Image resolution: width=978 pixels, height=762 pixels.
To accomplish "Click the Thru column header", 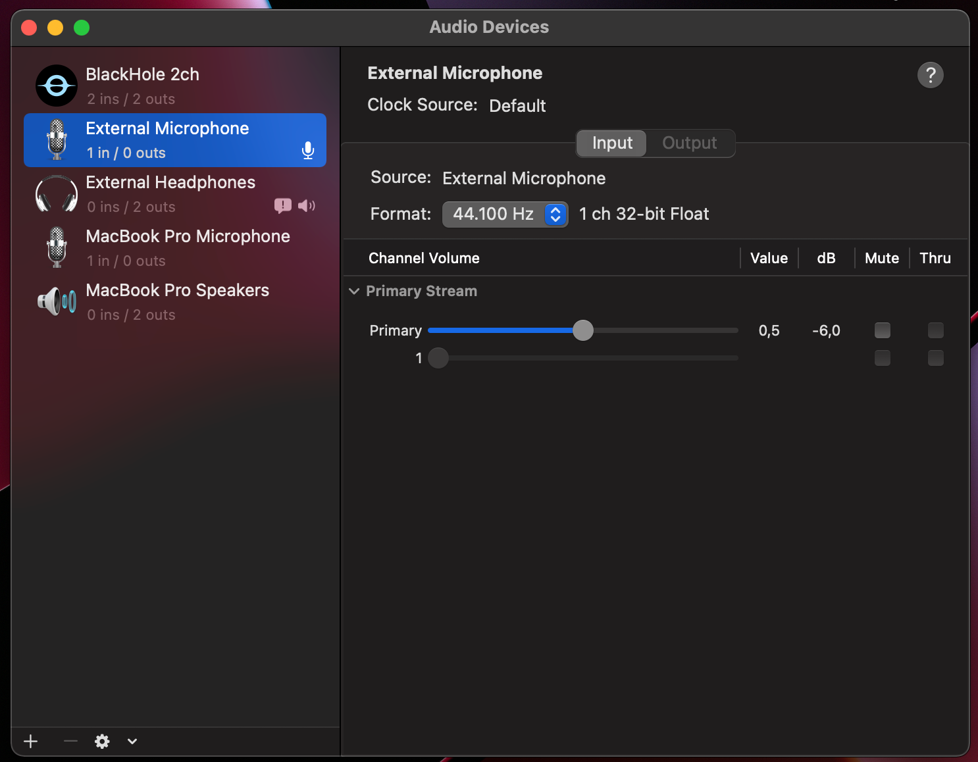I will (935, 258).
